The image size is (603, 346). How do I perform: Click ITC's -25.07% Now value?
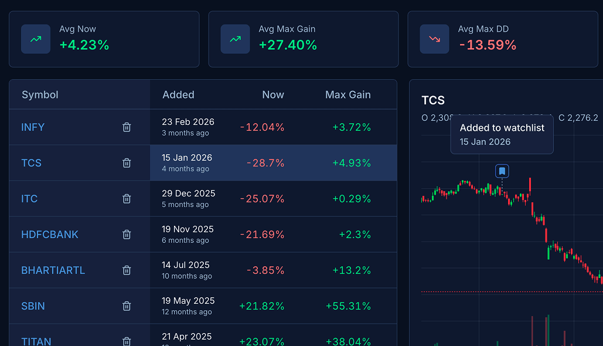click(263, 199)
